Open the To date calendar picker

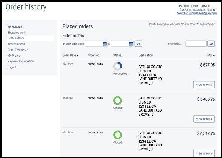(131, 44)
